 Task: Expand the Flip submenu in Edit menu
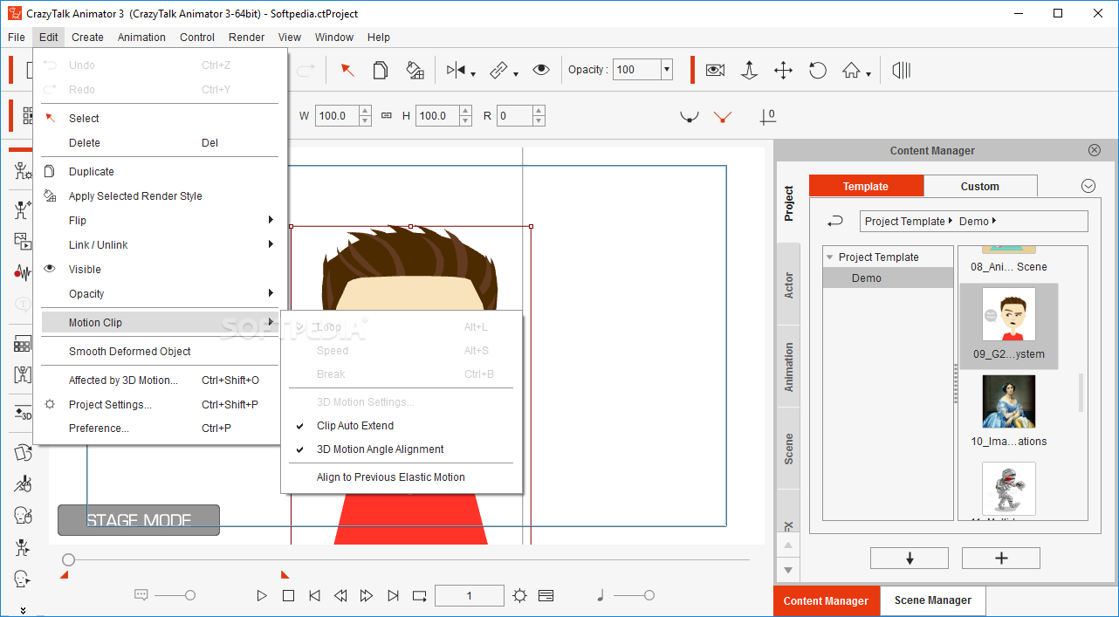coord(271,220)
